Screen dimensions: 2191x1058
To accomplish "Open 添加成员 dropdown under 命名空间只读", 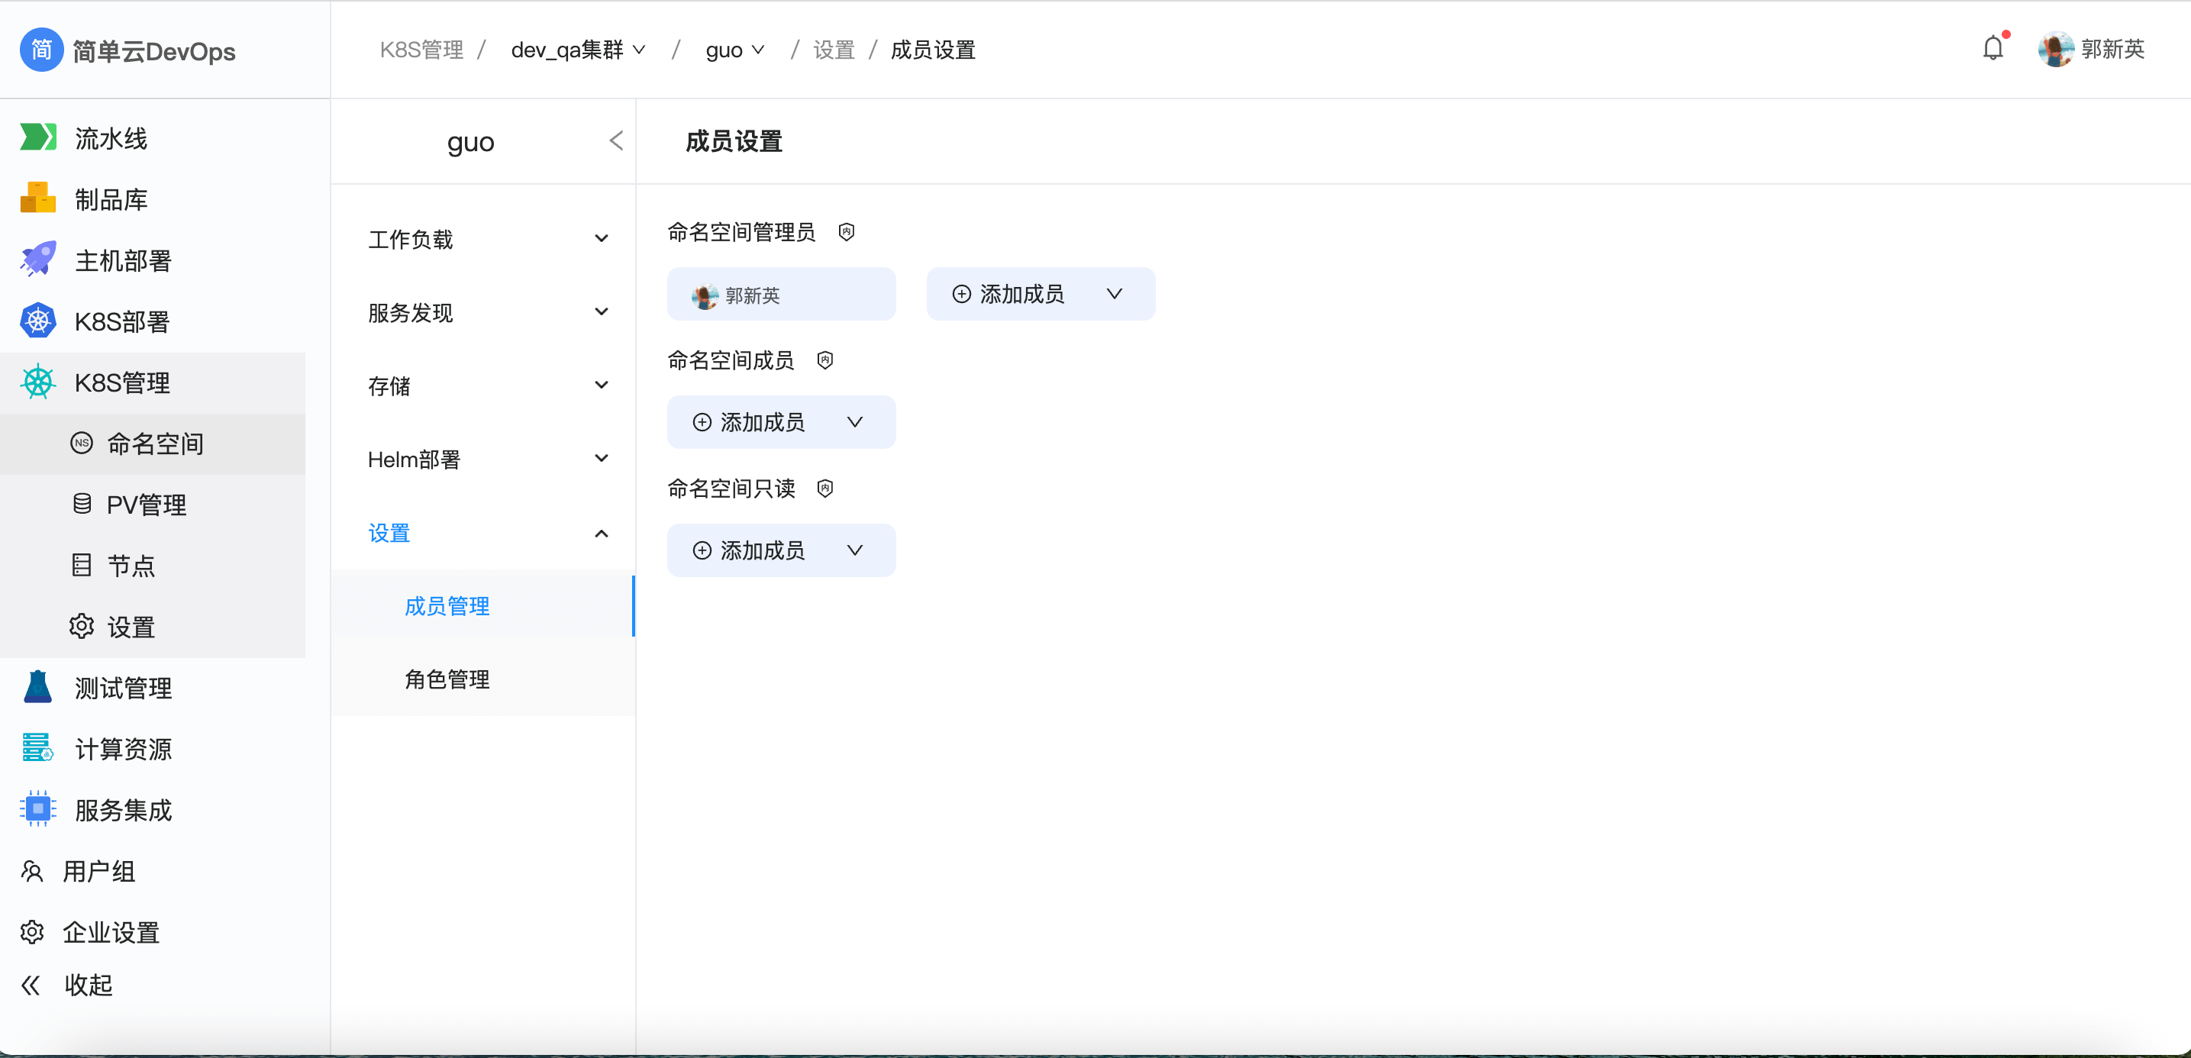I will click(780, 550).
